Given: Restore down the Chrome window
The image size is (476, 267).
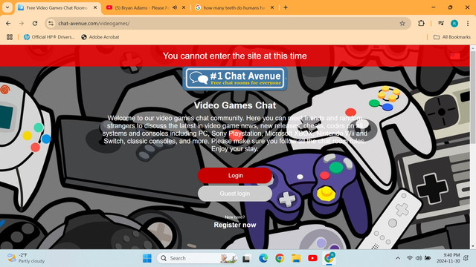Looking at the screenshot, I should (451, 7).
